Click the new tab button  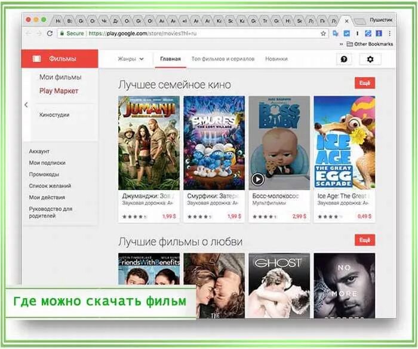point(360,21)
